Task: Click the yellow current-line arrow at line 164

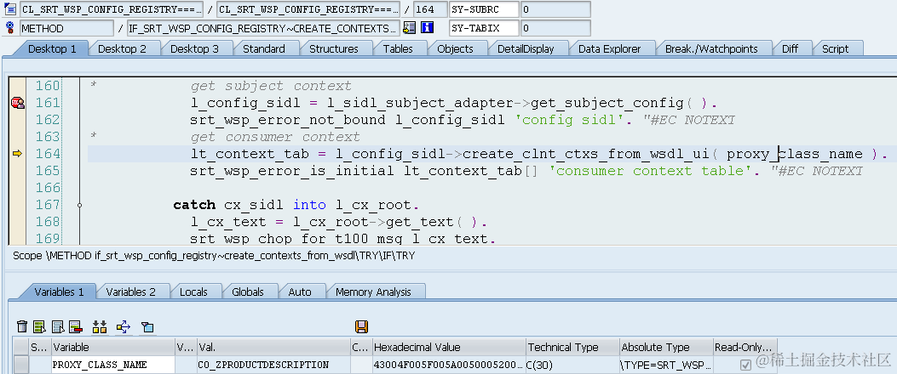Action: (x=17, y=154)
